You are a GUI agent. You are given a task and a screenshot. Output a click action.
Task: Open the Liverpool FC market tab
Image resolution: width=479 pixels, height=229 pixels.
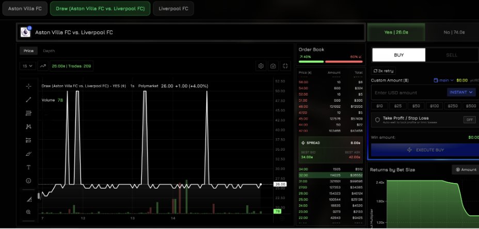(173, 9)
